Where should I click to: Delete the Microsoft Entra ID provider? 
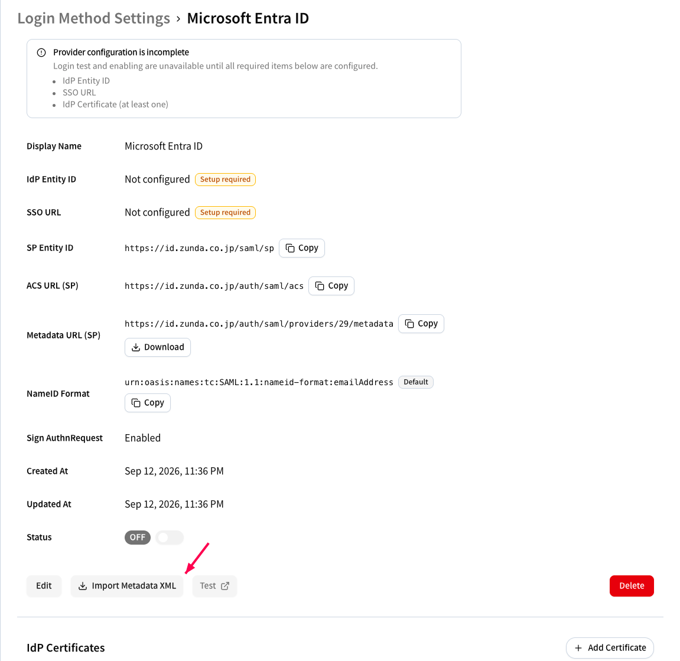click(x=632, y=586)
